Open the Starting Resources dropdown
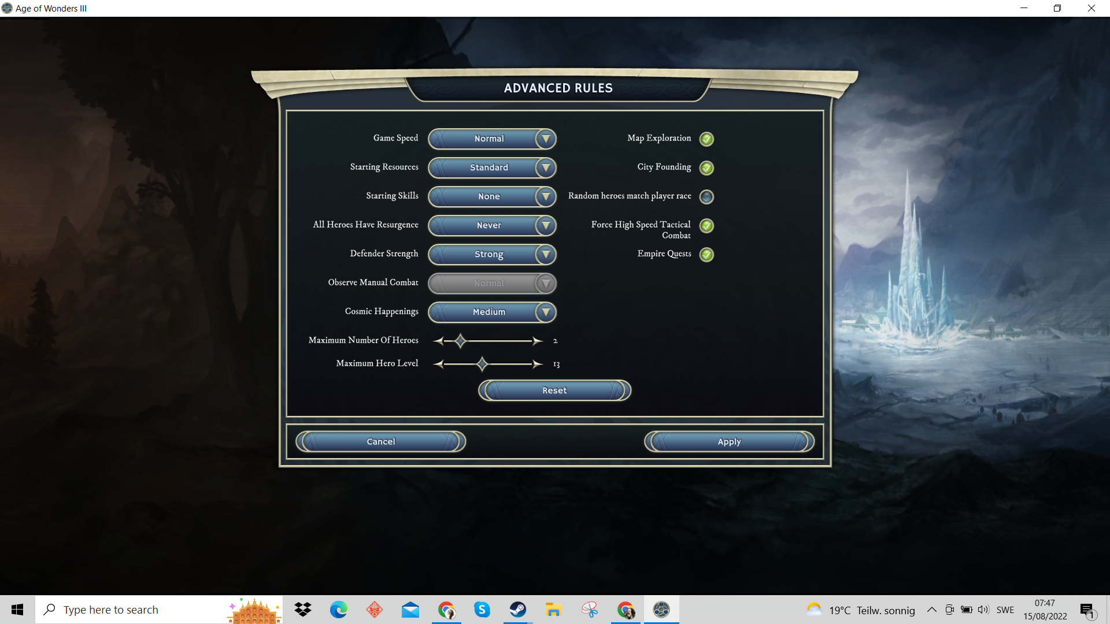 click(x=492, y=168)
